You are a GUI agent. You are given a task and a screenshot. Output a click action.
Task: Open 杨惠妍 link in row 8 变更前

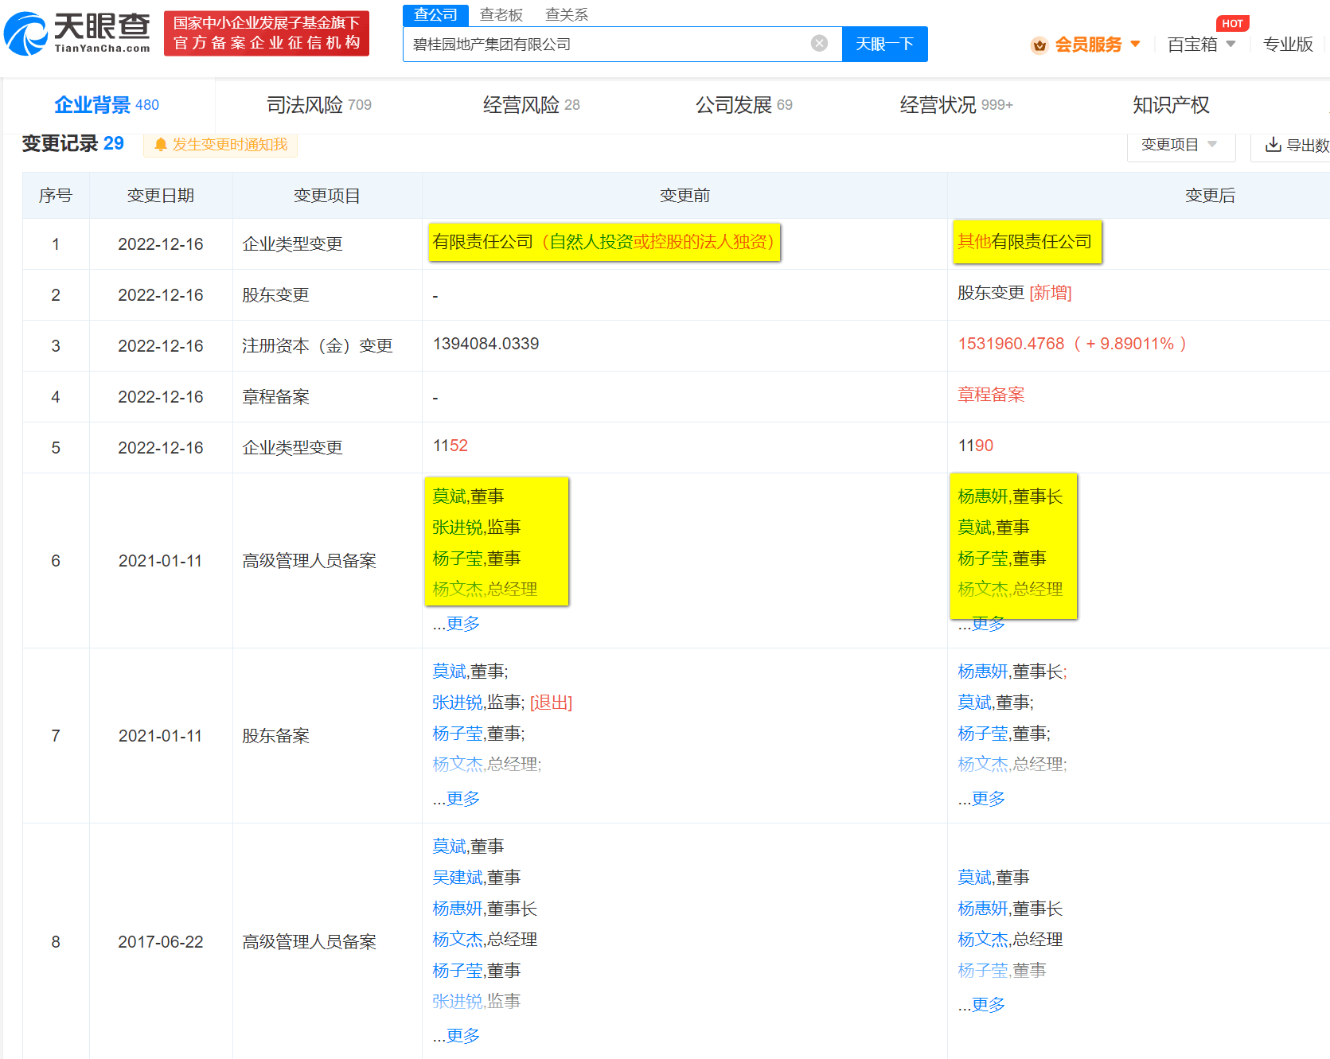coord(458,909)
